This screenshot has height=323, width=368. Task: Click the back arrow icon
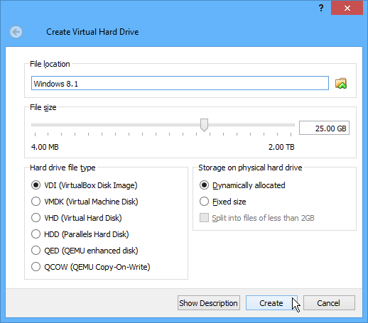16,32
